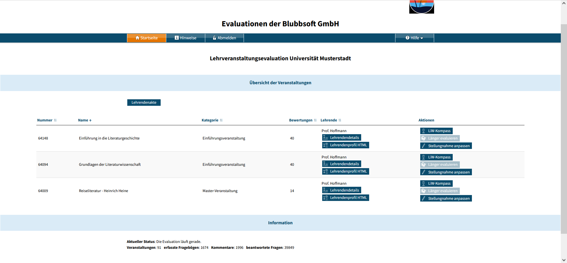
Task: Sort table by Lehrende column arrows
Action: click(x=340, y=120)
